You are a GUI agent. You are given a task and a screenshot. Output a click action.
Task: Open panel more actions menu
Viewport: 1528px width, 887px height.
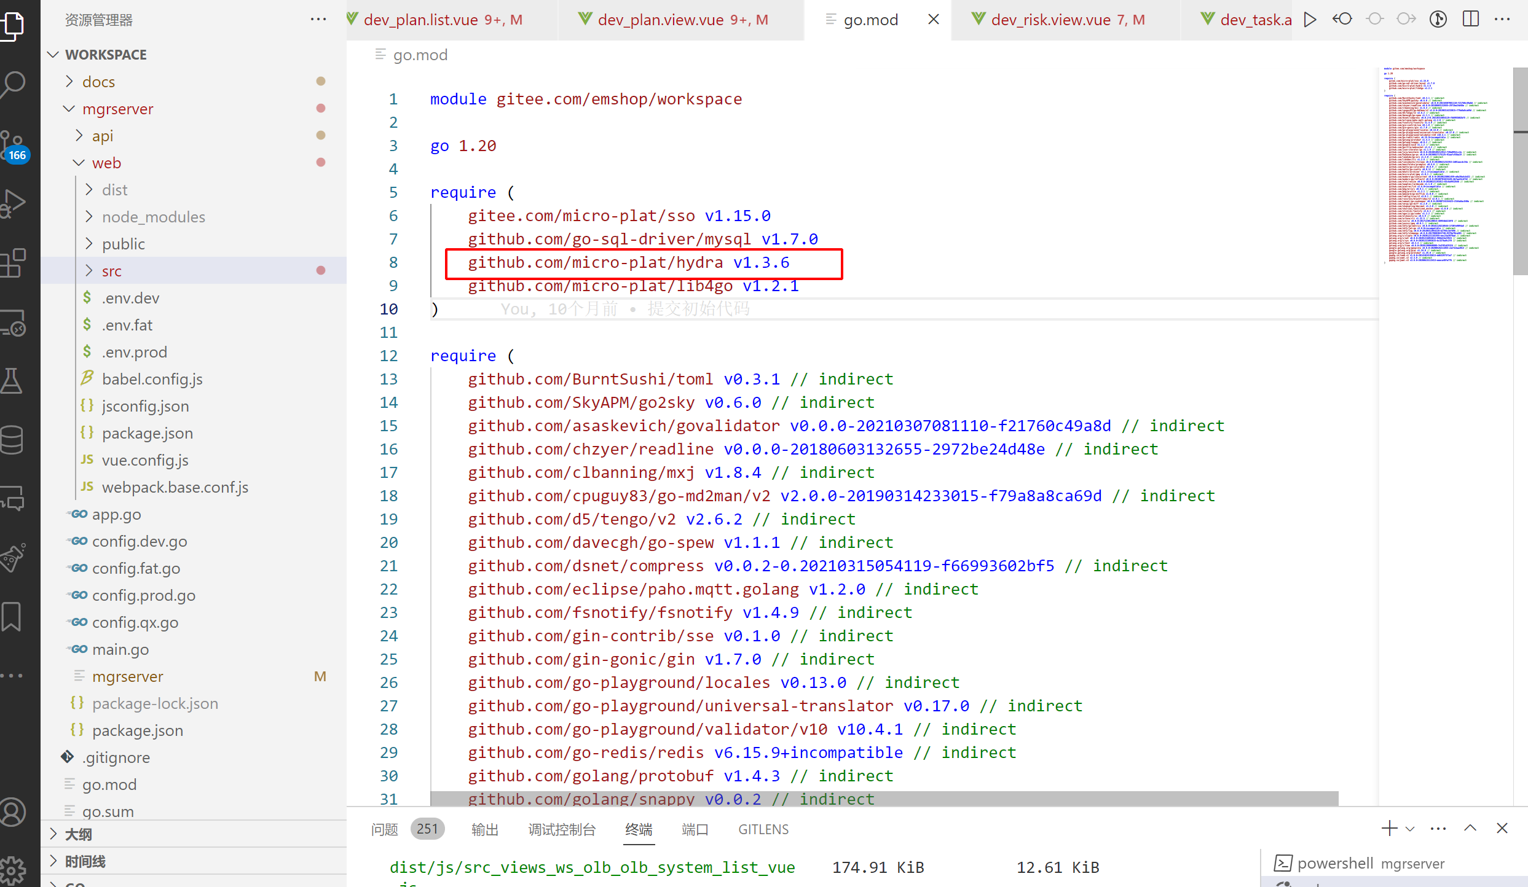(x=1438, y=829)
